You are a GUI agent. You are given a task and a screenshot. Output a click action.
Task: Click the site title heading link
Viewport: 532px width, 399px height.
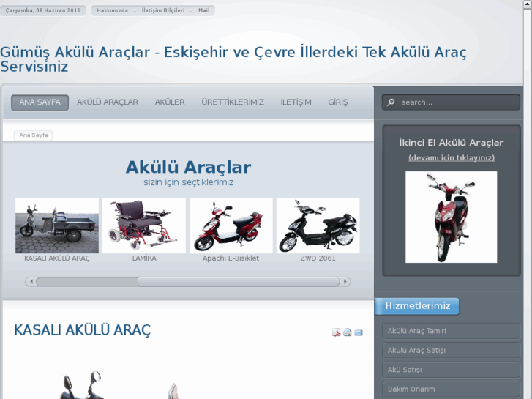[x=233, y=59]
